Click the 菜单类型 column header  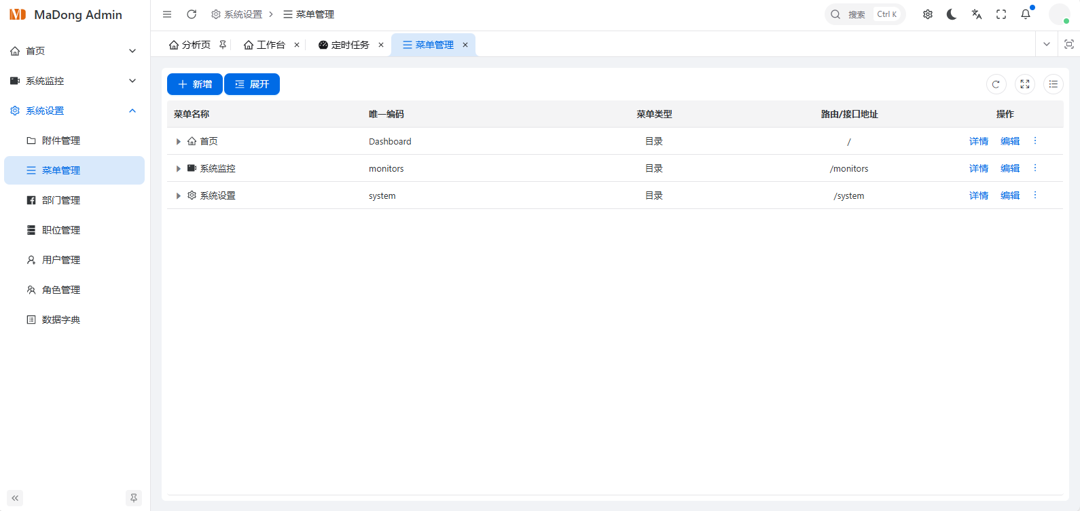point(654,114)
